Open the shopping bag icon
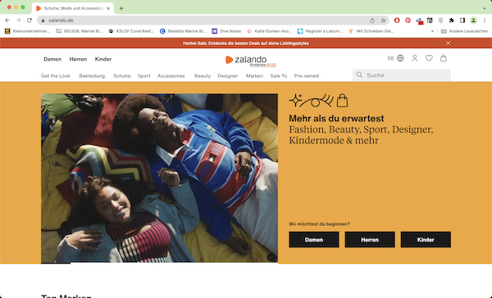This screenshot has height=298, width=492. coord(443,58)
